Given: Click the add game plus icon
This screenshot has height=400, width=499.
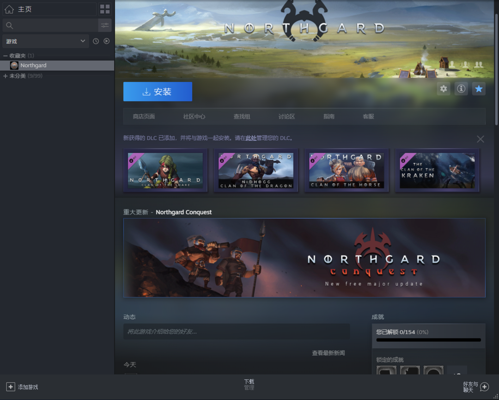Looking at the screenshot, I should pyautogui.click(x=10, y=387).
